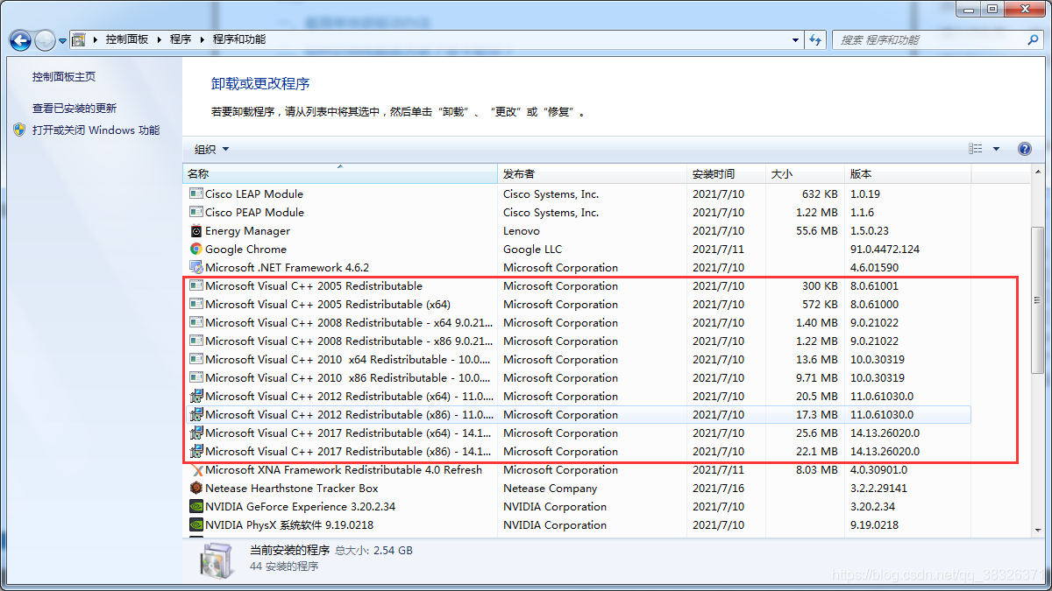Expand the arrow after 程序 breadcrumb
This screenshot has height=591, width=1052.
203,39
